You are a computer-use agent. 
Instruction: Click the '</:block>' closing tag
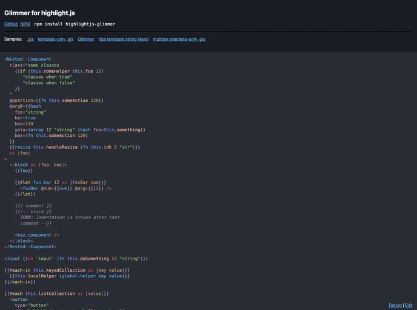[21, 241]
